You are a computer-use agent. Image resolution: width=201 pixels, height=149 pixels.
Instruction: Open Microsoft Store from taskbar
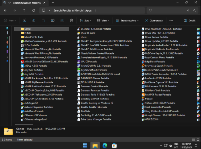[114, 145]
